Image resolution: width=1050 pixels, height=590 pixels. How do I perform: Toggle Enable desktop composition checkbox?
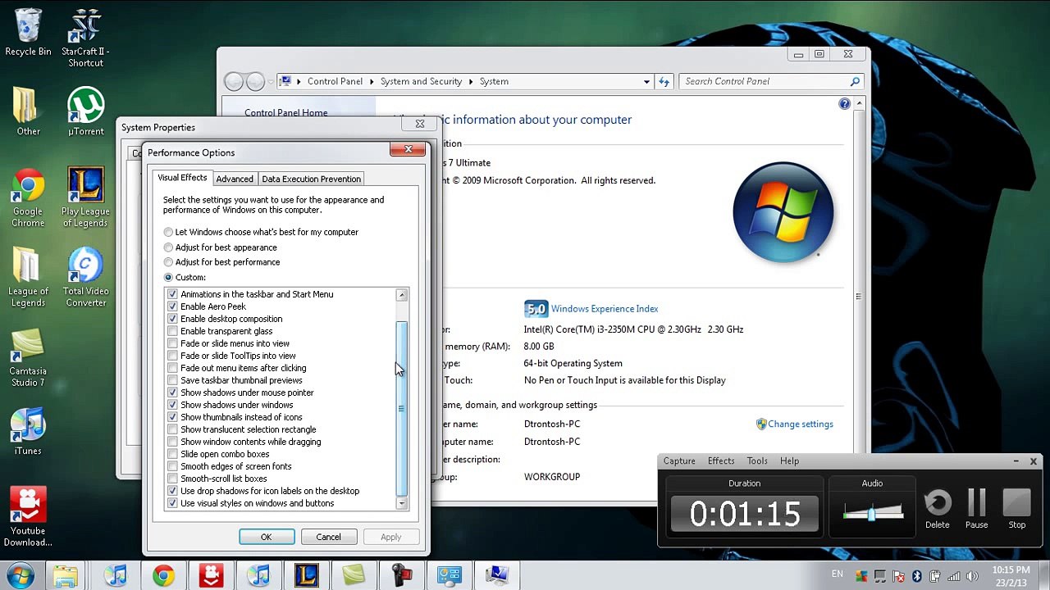pyautogui.click(x=172, y=319)
